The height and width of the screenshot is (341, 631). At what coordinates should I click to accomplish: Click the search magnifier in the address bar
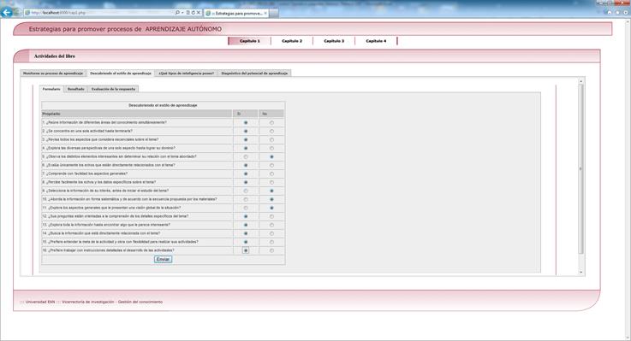(x=177, y=13)
